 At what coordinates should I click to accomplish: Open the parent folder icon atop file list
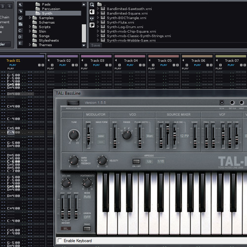[x=99, y=4]
